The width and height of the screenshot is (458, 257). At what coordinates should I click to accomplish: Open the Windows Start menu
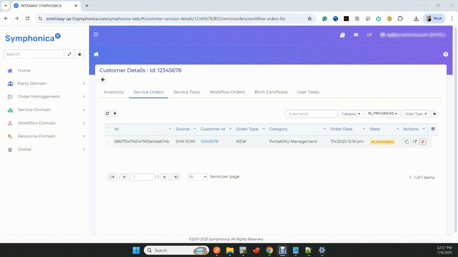coord(136,250)
